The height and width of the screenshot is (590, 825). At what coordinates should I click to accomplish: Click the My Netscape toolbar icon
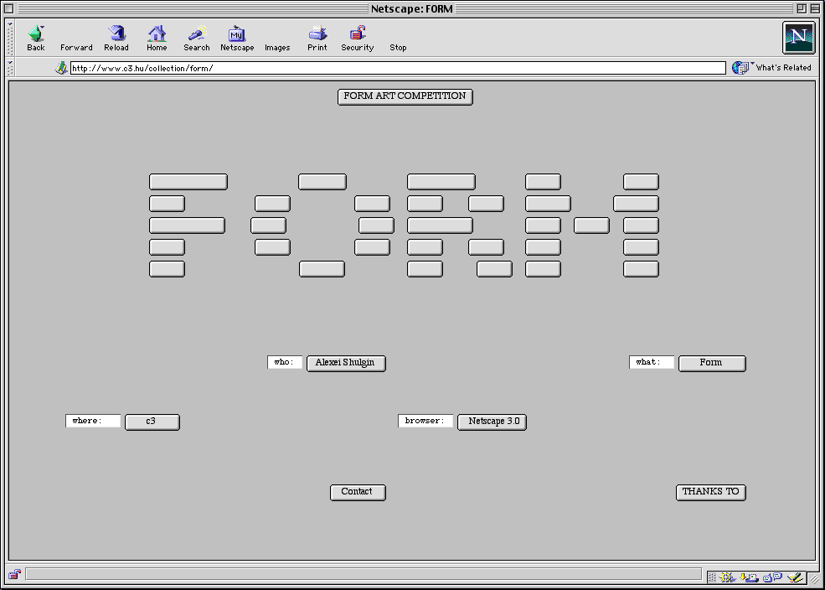(237, 34)
